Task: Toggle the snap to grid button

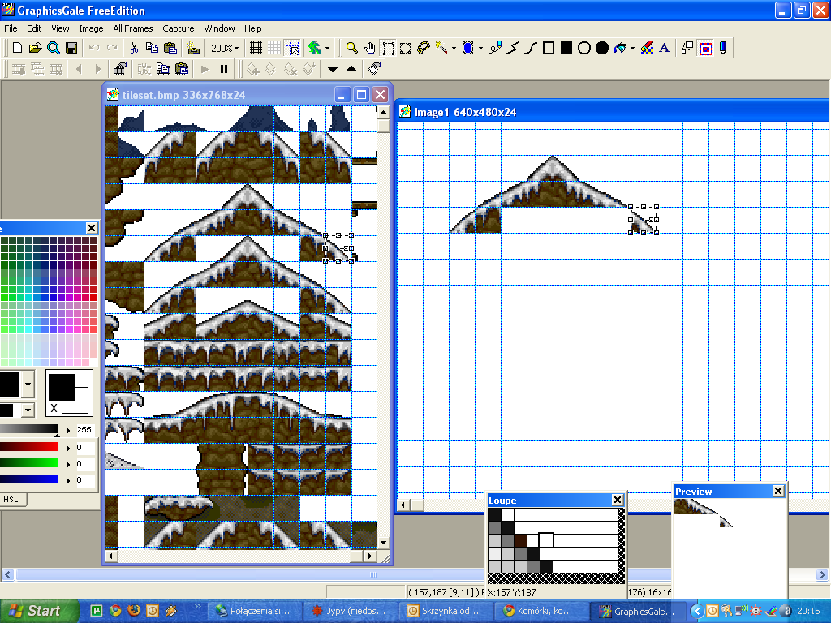Action: (293, 48)
